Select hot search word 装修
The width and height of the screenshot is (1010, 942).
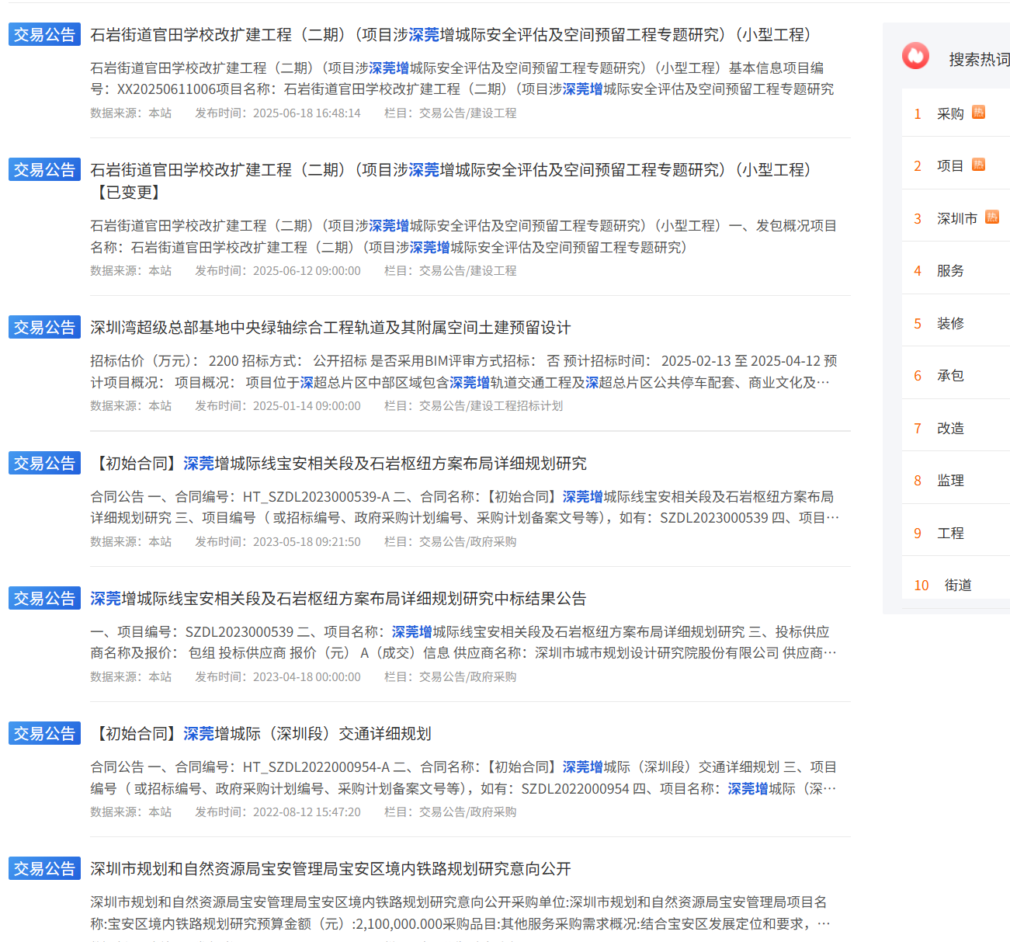coord(950,324)
